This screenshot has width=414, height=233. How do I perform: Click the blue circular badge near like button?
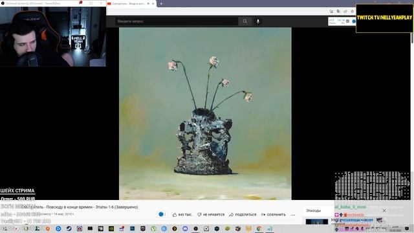click(161, 214)
